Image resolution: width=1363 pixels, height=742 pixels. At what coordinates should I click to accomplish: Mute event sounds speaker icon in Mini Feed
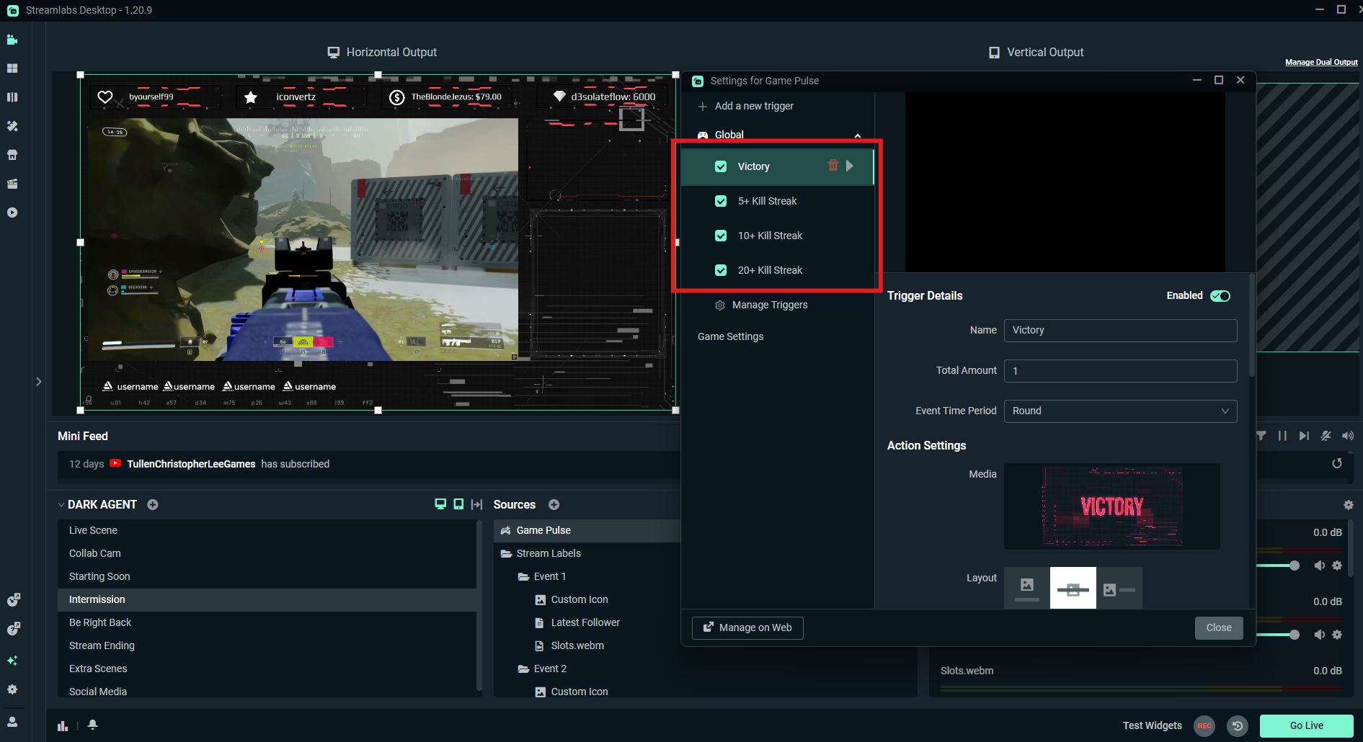click(x=1348, y=436)
